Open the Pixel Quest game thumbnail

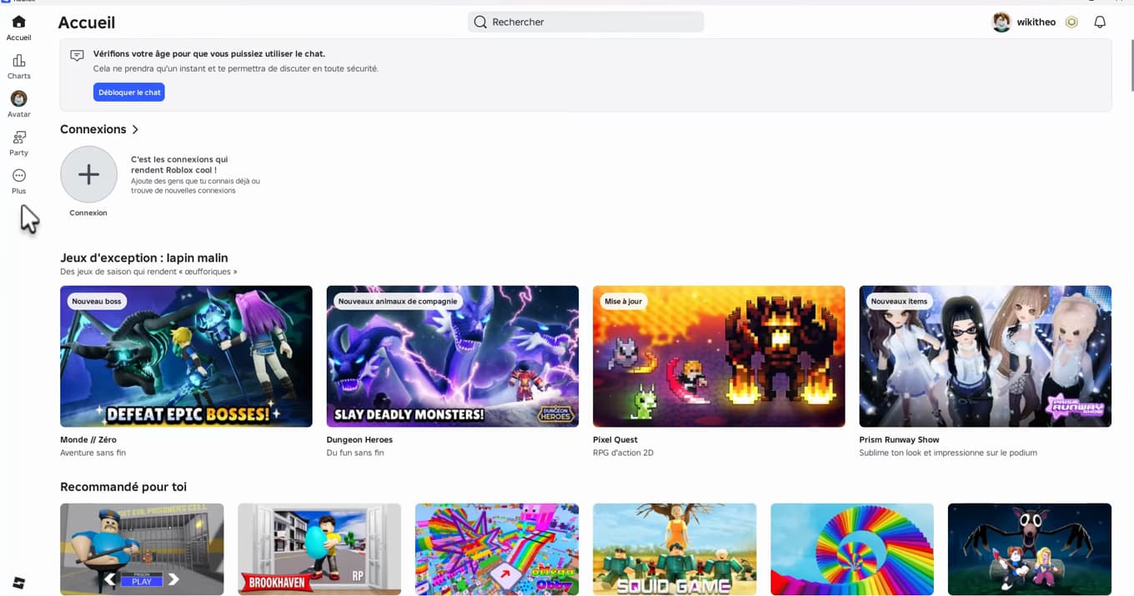tap(719, 356)
